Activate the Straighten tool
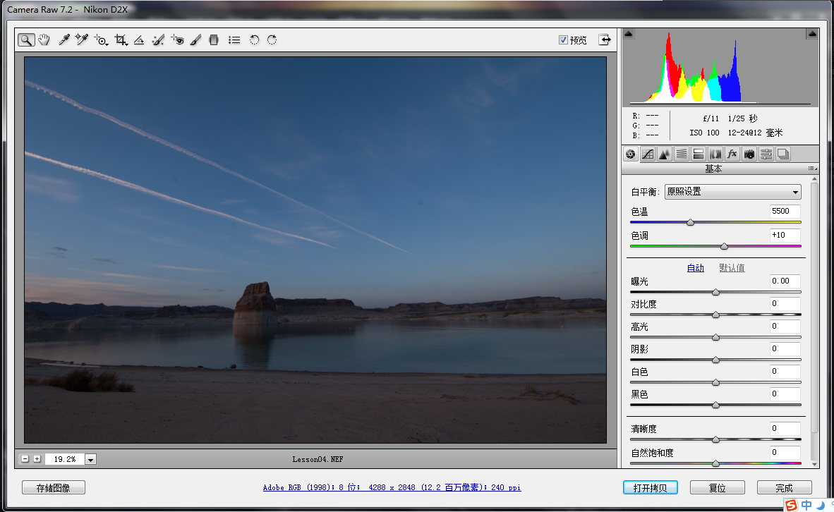The image size is (834, 512). pyautogui.click(x=139, y=40)
